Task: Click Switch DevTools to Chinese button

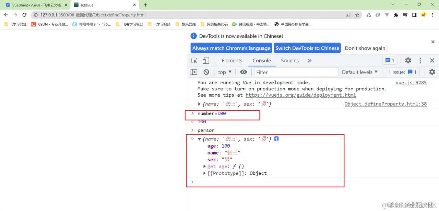Action: (x=307, y=48)
